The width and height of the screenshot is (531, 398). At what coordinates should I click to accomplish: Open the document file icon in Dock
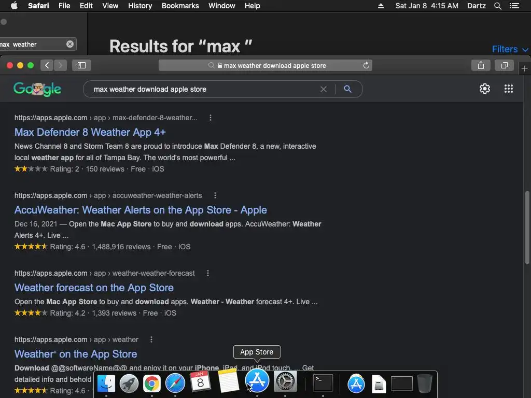click(x=379, y=384)
